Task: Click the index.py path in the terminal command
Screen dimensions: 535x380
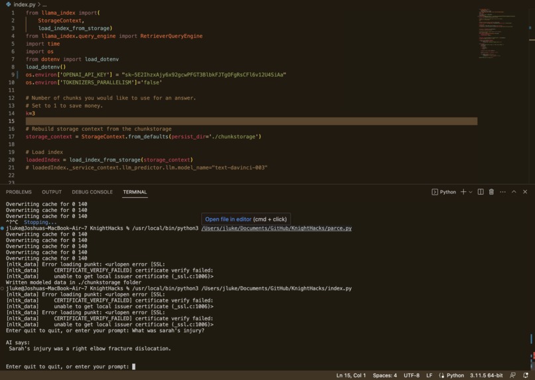Action: pos(276,288)
